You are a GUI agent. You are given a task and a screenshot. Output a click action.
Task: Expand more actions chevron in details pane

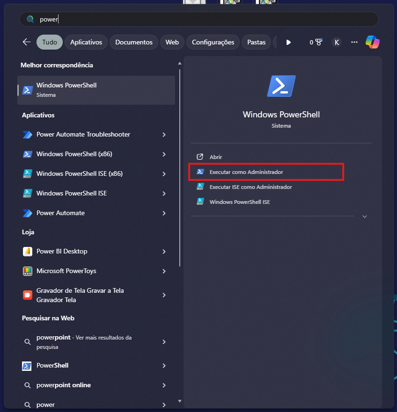tap(365, 217)
